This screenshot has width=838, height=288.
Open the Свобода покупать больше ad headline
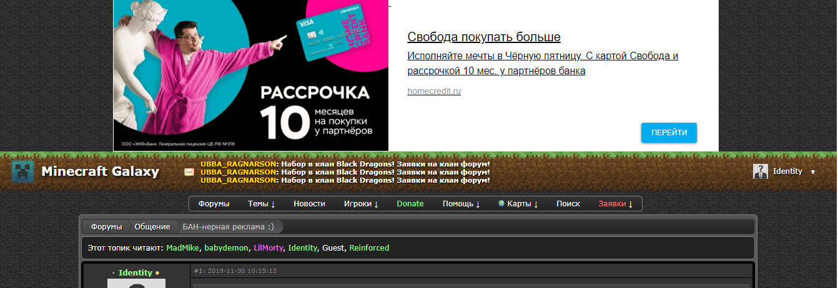point(484,37)
